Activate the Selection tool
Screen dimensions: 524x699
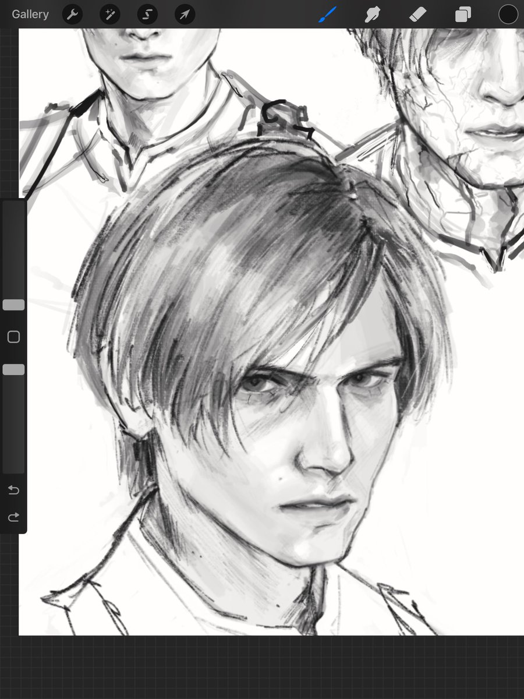point(147,15)
